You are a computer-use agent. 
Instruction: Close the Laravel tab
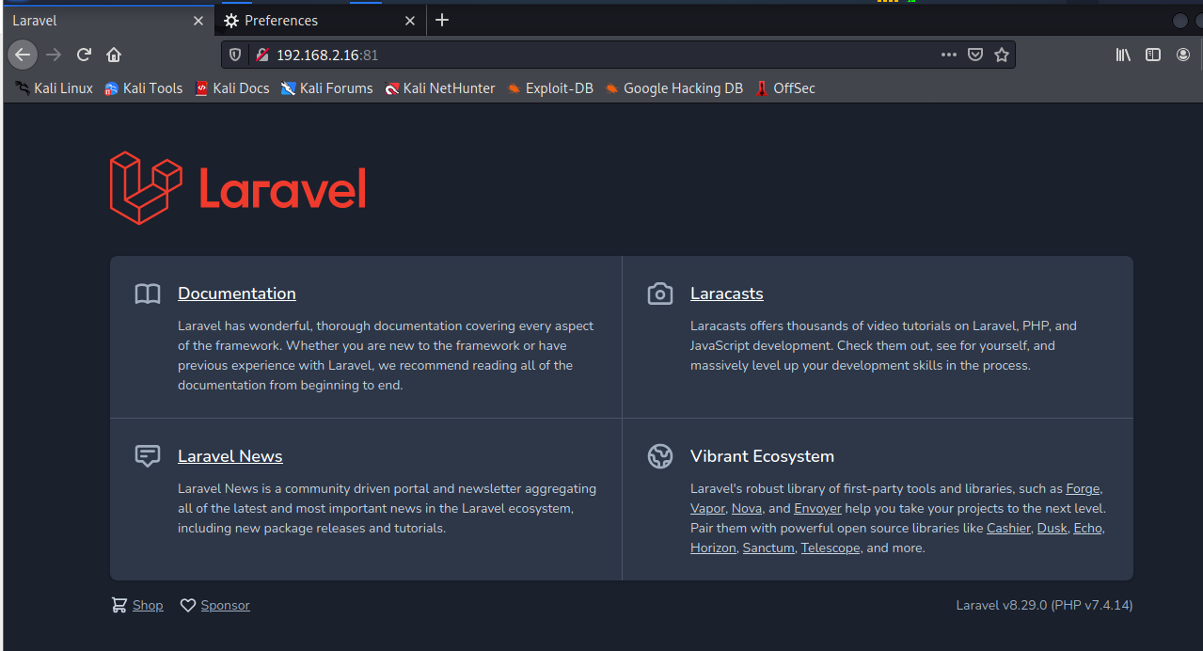pyautogui.click(x=198, y=21)
